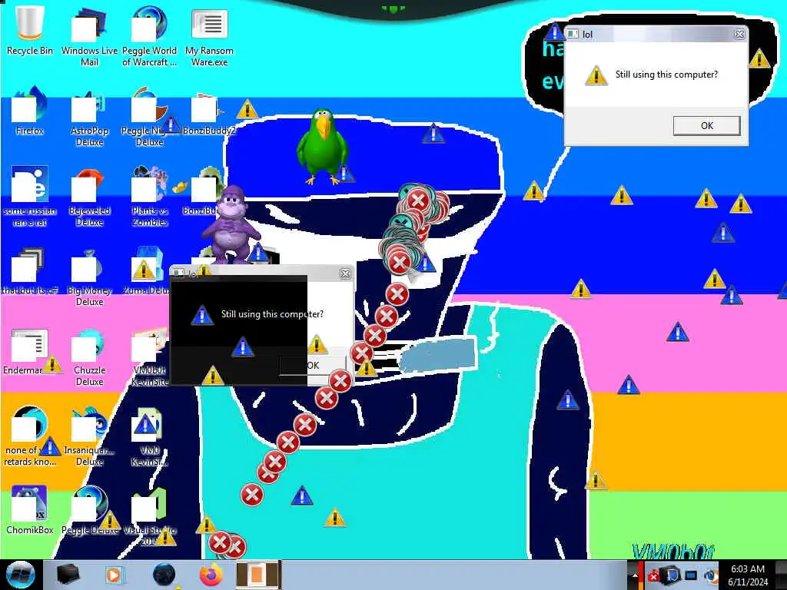
Task: Open the black box taskbar icon
Action: point(68,575)
